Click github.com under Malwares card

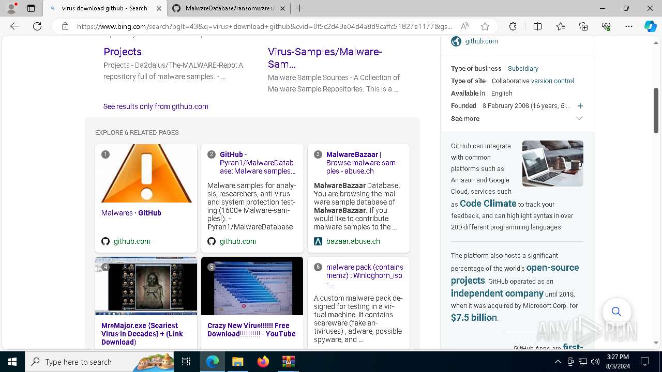coord(132,241)
